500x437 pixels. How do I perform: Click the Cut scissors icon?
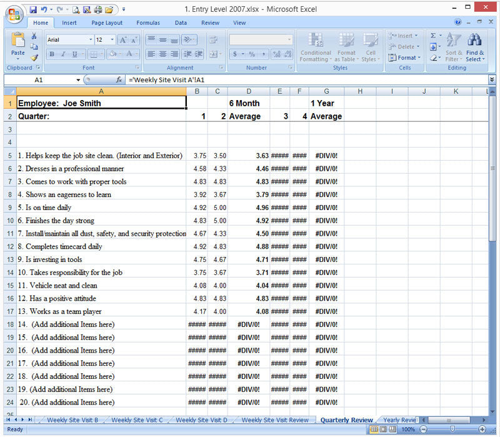click(x=34, y=36)
